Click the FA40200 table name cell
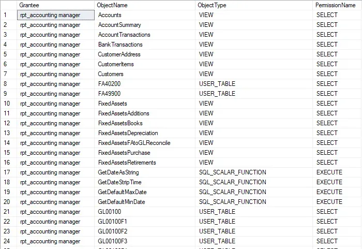 pos(109,84)
